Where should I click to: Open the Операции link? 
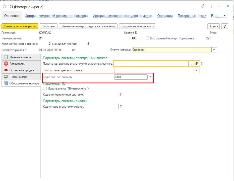pos(165,16)
